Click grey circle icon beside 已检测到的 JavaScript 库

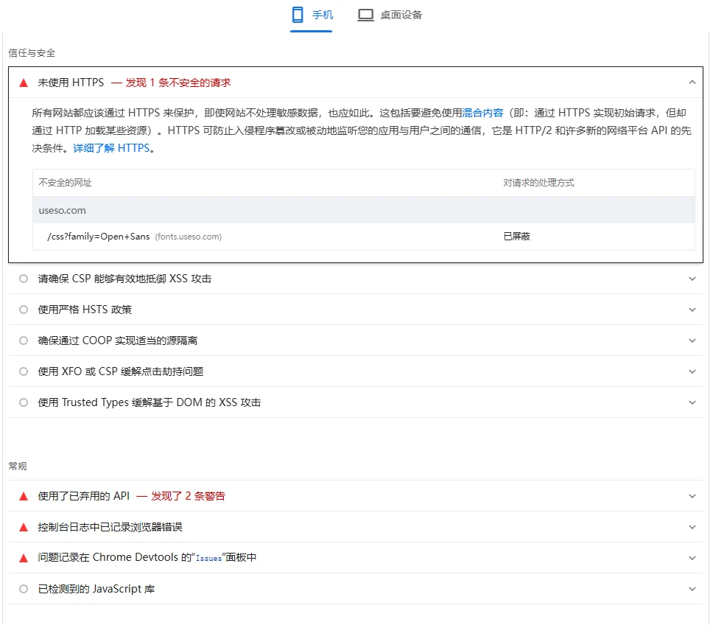click(24, 589)
